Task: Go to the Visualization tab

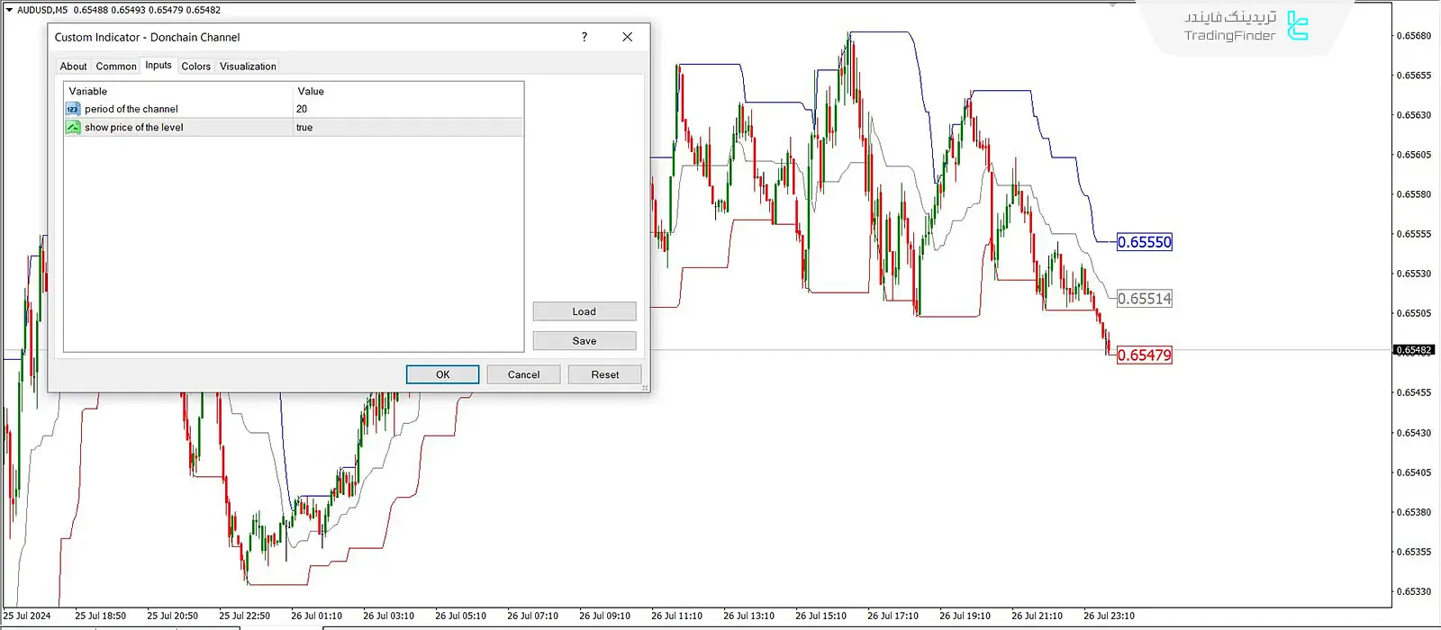Action: 248,67
